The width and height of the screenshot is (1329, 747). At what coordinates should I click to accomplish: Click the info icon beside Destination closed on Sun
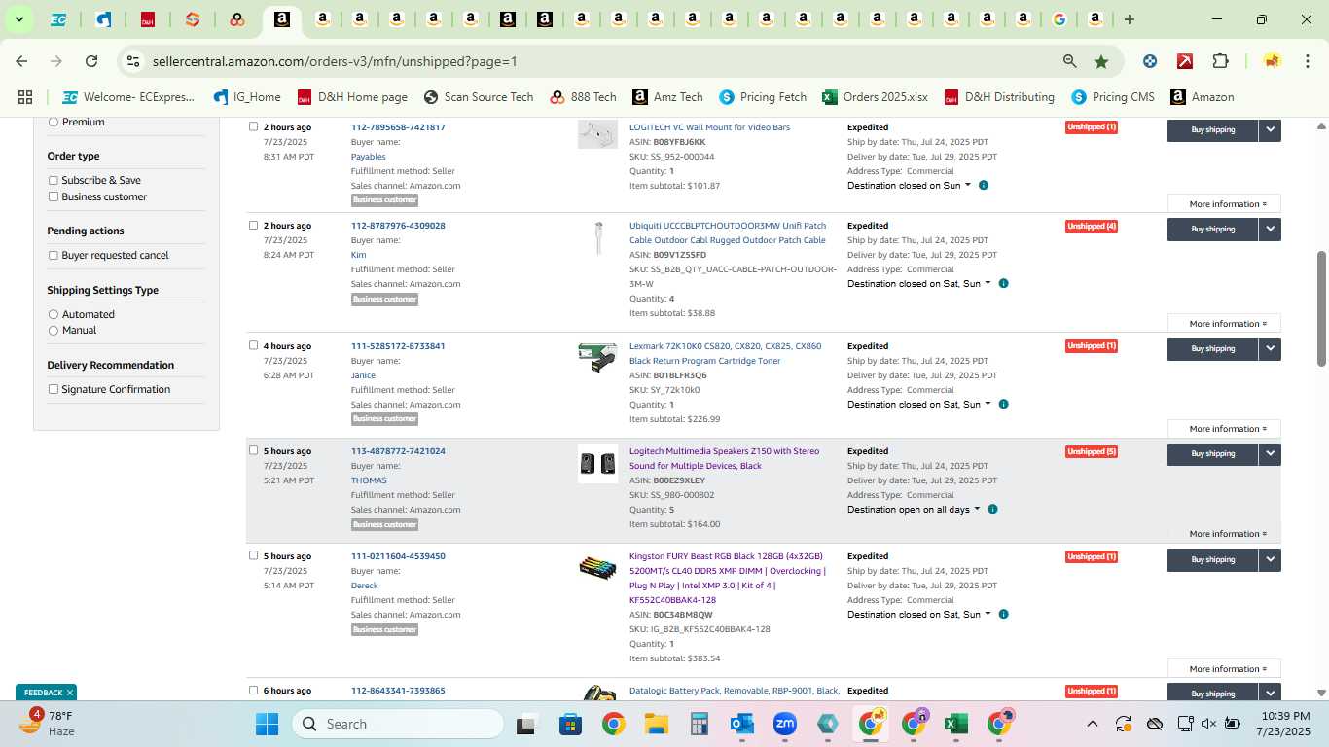click(984, 185)
